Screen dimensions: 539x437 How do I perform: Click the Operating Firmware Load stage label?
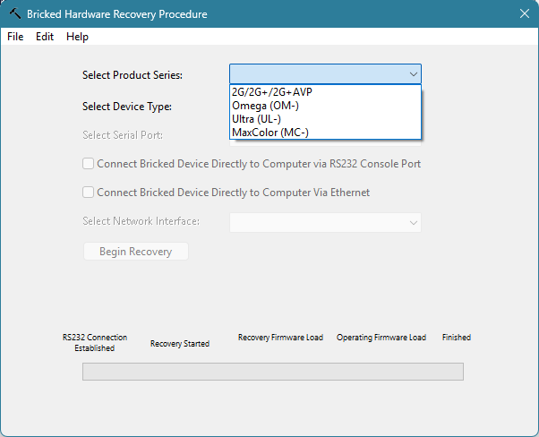click(x=381, y=338)
